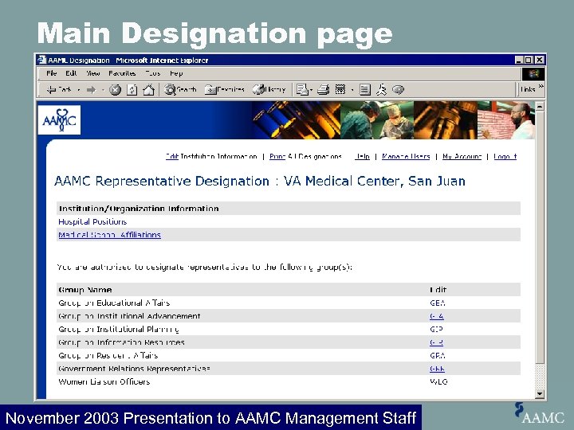Image resolution: width=574 pixels, height=430 pixels.
Task: Click the Edit Institution Information link
Action: [211, 157]
